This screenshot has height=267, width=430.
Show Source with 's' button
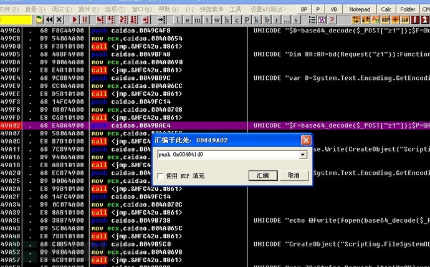(x=296, y=20)
